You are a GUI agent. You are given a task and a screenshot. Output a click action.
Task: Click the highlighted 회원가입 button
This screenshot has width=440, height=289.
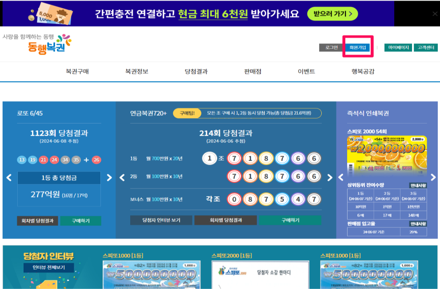pos(358,47)
